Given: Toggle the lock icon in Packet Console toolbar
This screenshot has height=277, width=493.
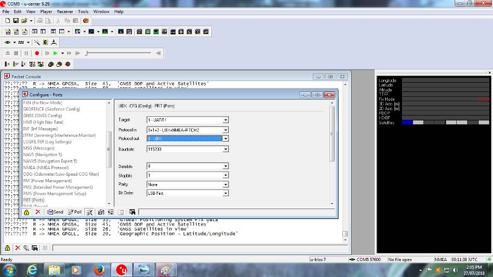Looking at the screenshot, I should tap(8, 248).
